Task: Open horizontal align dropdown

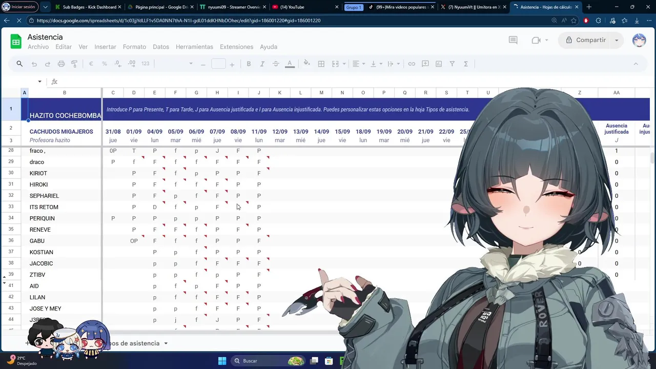Action: (x=359, y=64)
